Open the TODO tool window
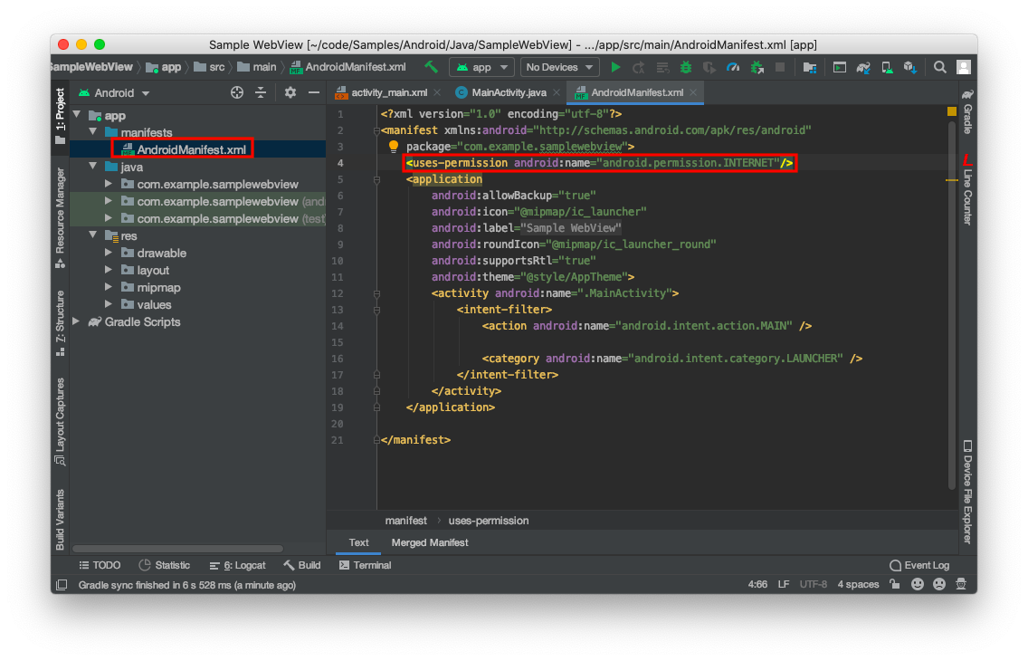This screenshot has height=661, width=1028. [x=100, y=565]
